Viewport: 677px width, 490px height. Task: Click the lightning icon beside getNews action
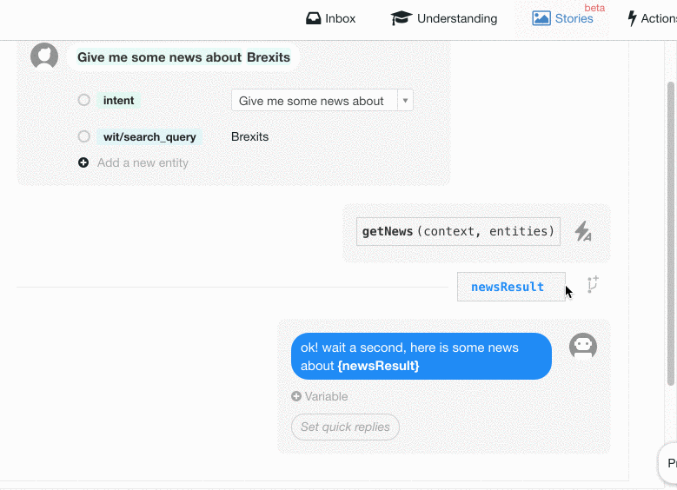click(x=583, y=231)
